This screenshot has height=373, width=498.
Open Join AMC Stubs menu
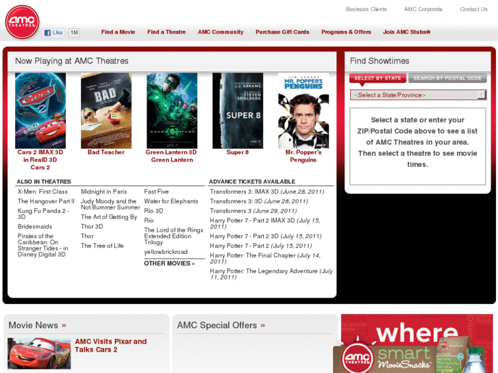tap(406, 31)
